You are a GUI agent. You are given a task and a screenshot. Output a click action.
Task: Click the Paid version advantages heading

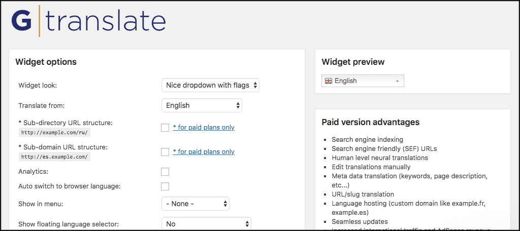[x=370, y=122]
